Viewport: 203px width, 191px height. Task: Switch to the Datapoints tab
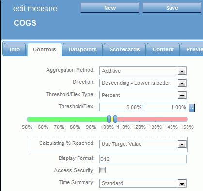83,49
